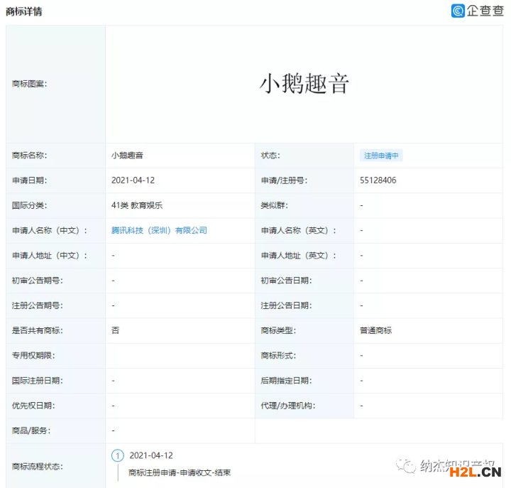Viewport: 511px width, 488px height.
Task: Click the 是否共有商标 label
Action: [x=37, y=330]
